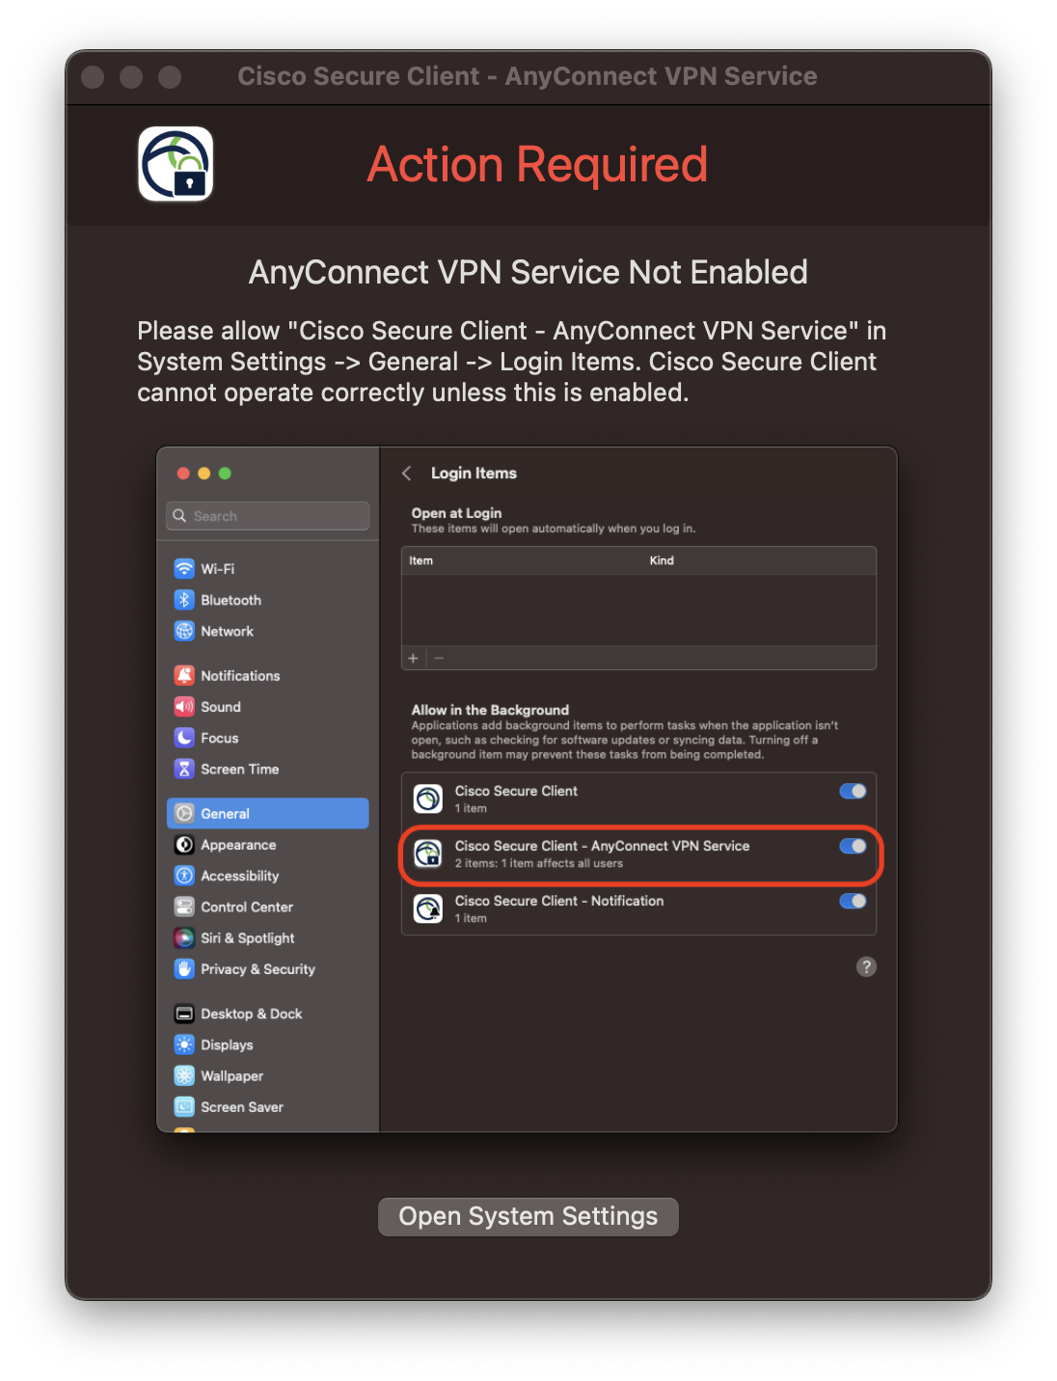Click the Kind column header
1057x1381 pixels.
click(662, 560)
